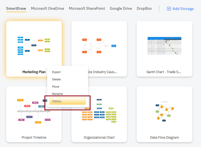
Task: Click the Data Flow Diagram title label
Action: click(x=164, y=137)
